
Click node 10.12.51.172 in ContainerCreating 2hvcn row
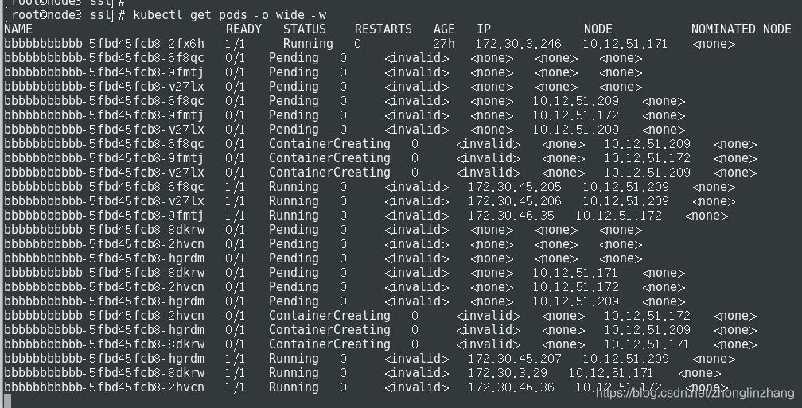[647, 316]
